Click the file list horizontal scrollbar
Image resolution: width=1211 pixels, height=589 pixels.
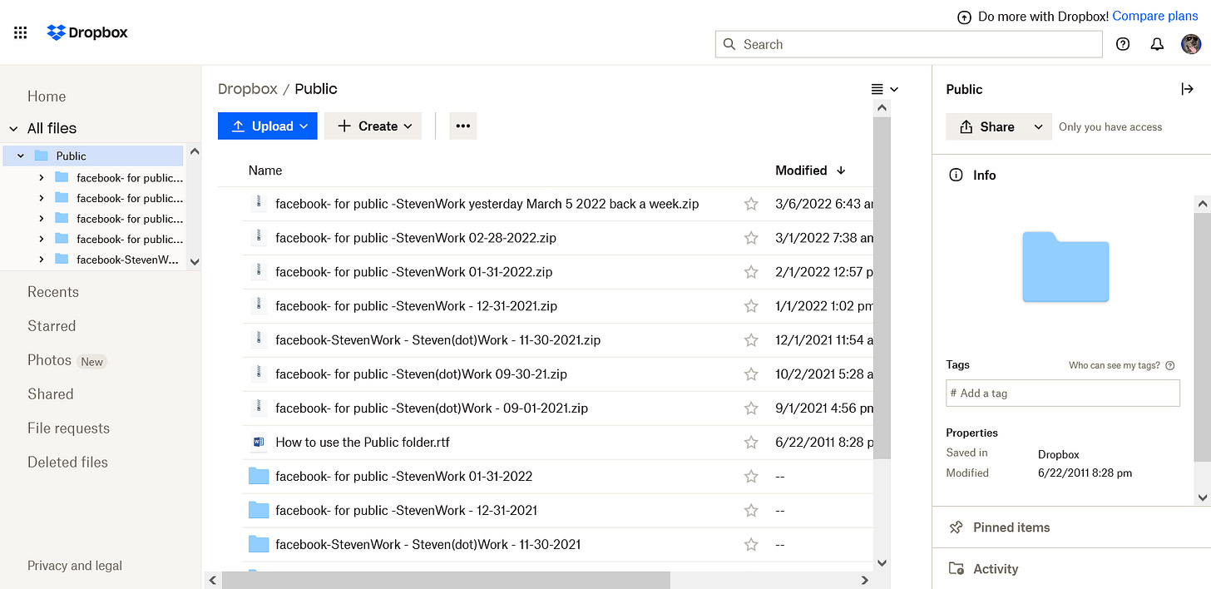[x=445, y=580]
